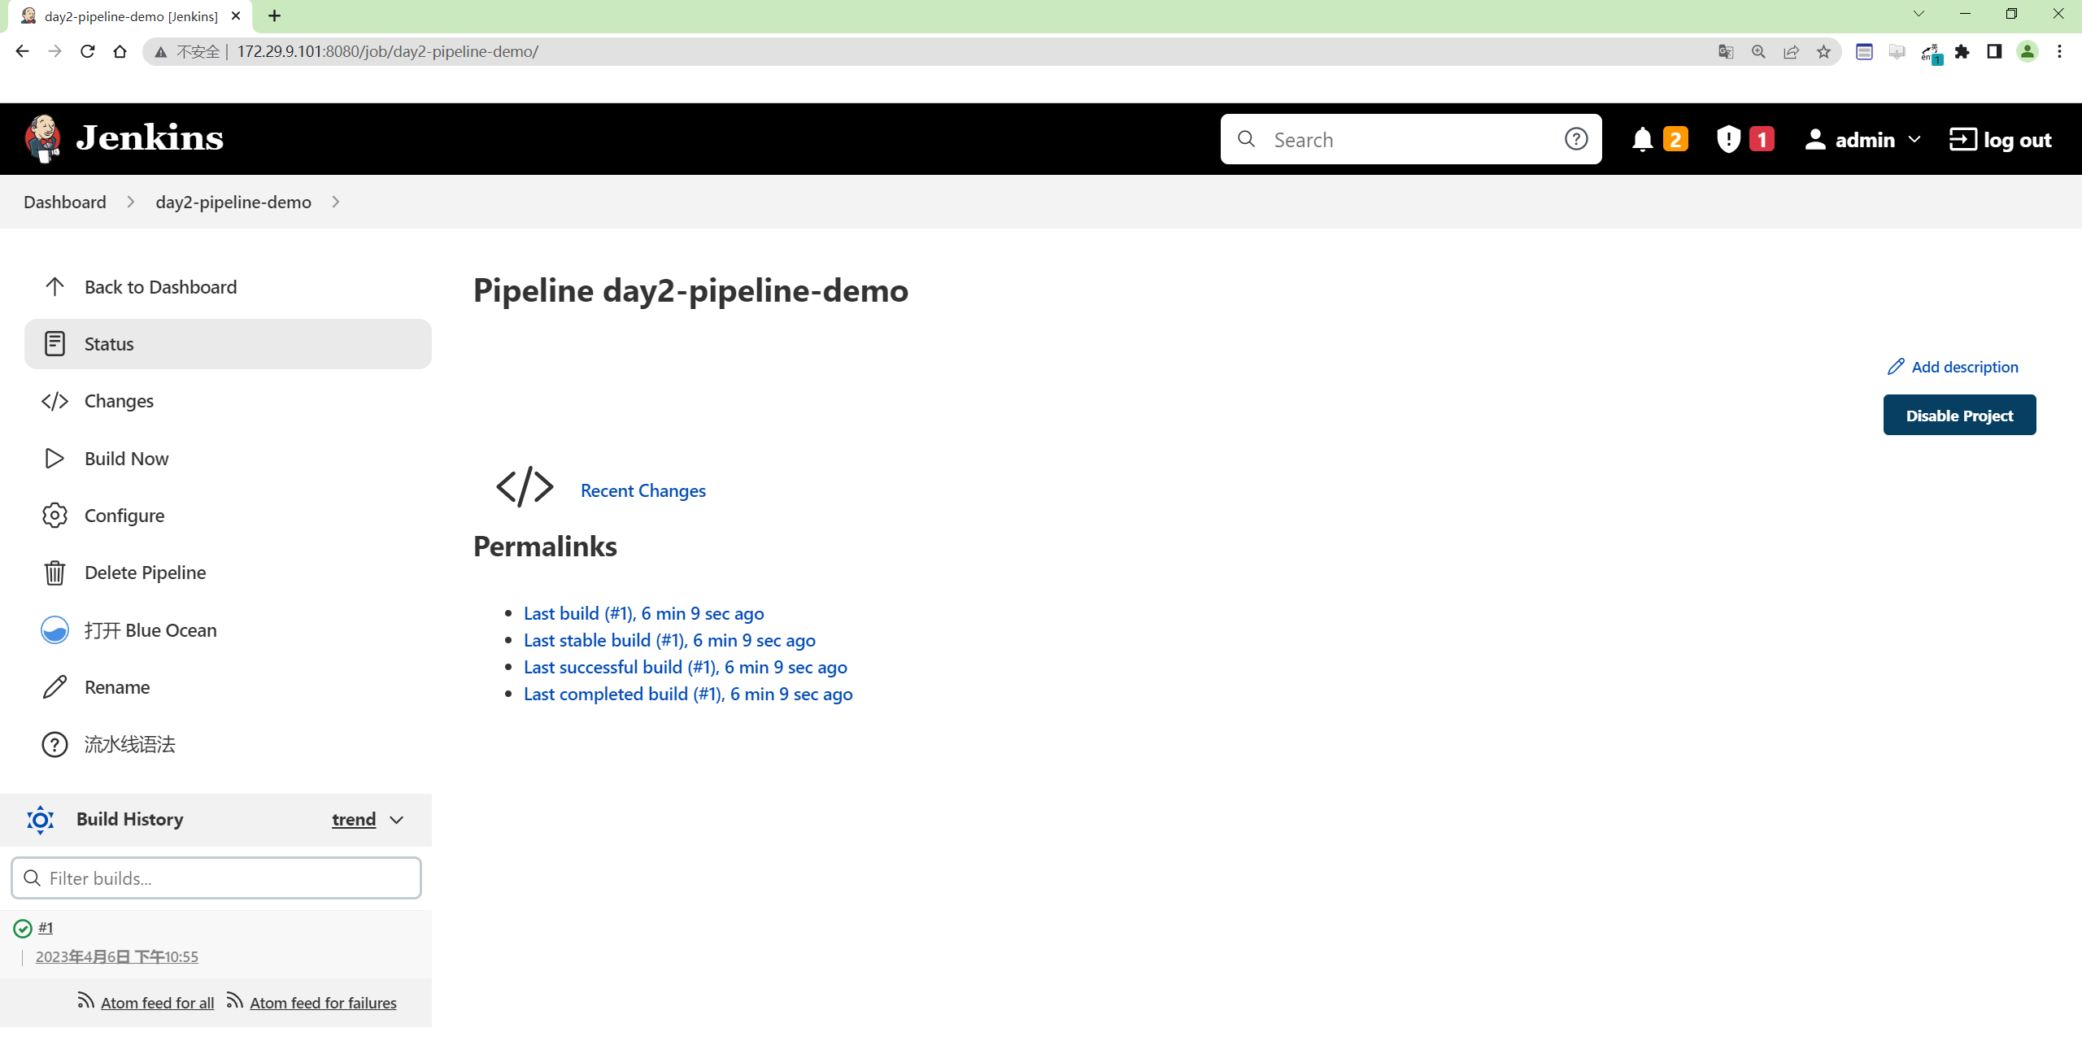Open Last build (#1) permalink
This screenshot has width=2082, height=1054.
pyautogui.click(x=644, y=613)
